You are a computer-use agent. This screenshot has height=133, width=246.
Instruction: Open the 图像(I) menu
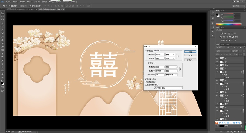23,2
